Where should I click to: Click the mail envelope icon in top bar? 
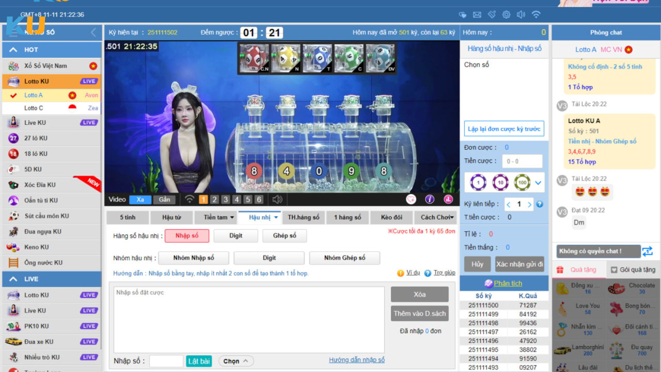click(477, 14)
